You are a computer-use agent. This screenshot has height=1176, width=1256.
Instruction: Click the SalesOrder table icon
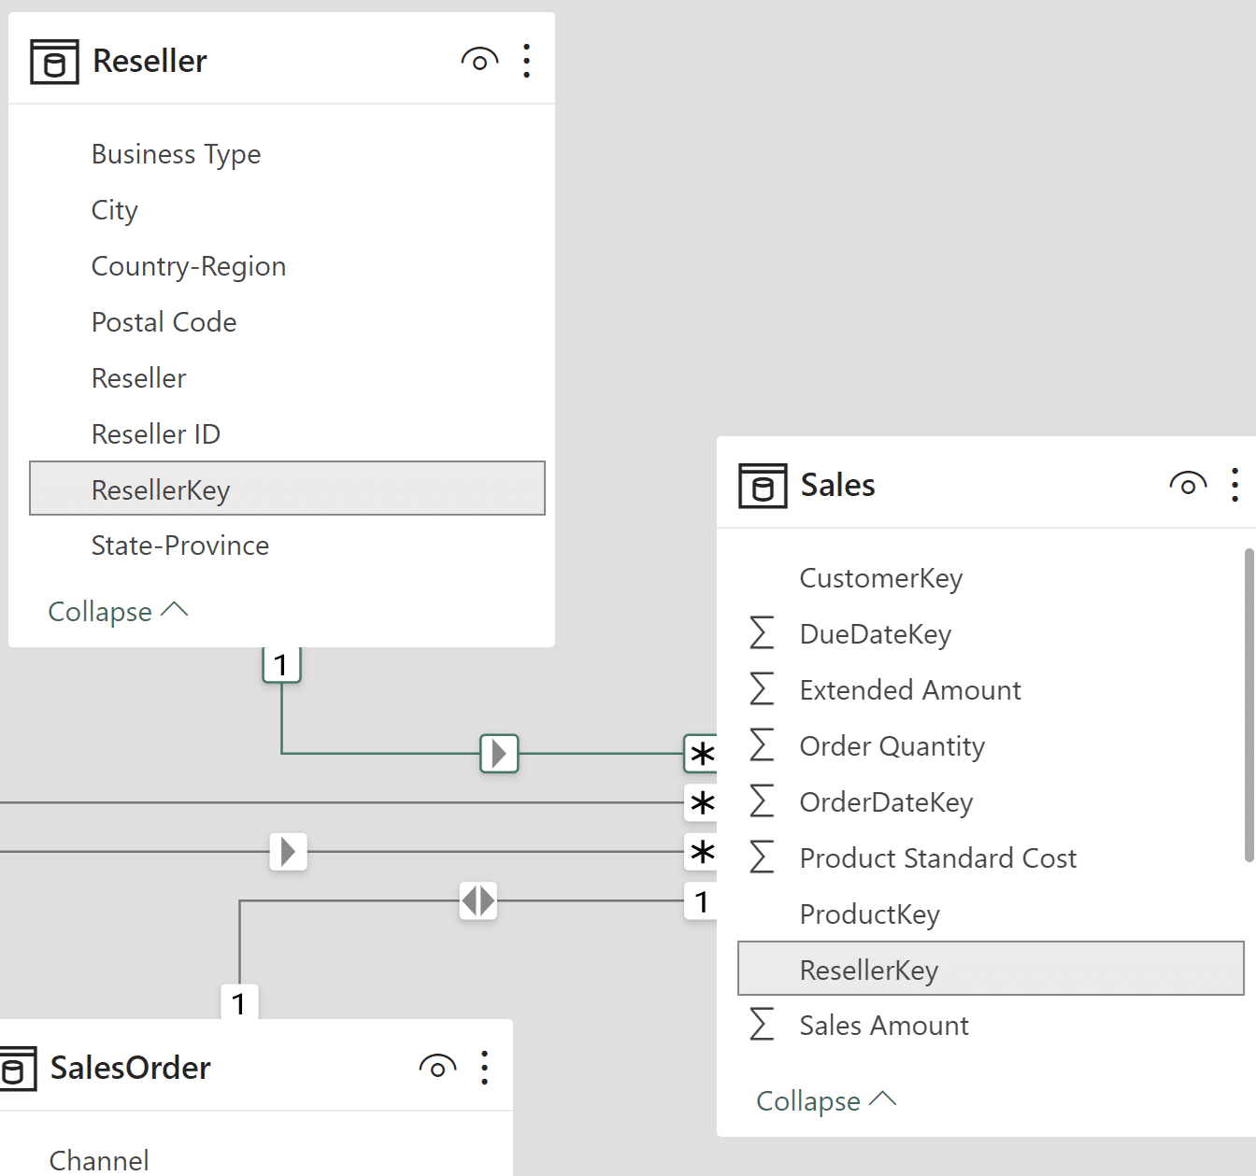(16, 1068)
